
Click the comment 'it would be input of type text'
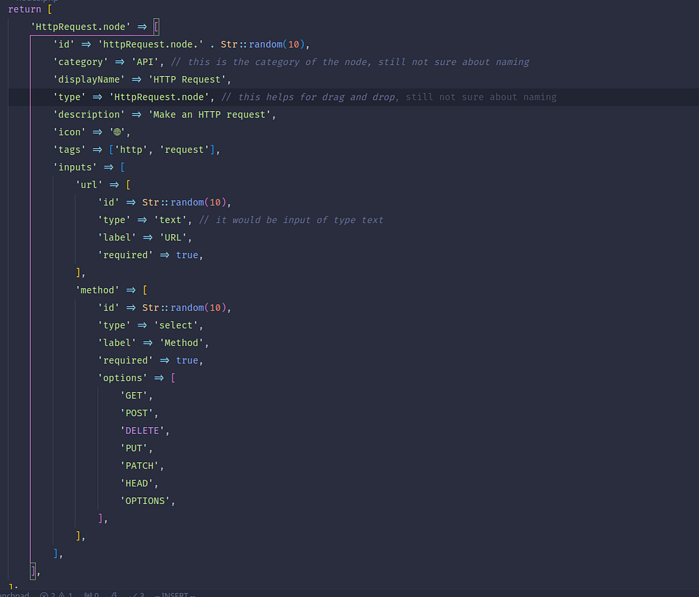(x=291, y=220)
